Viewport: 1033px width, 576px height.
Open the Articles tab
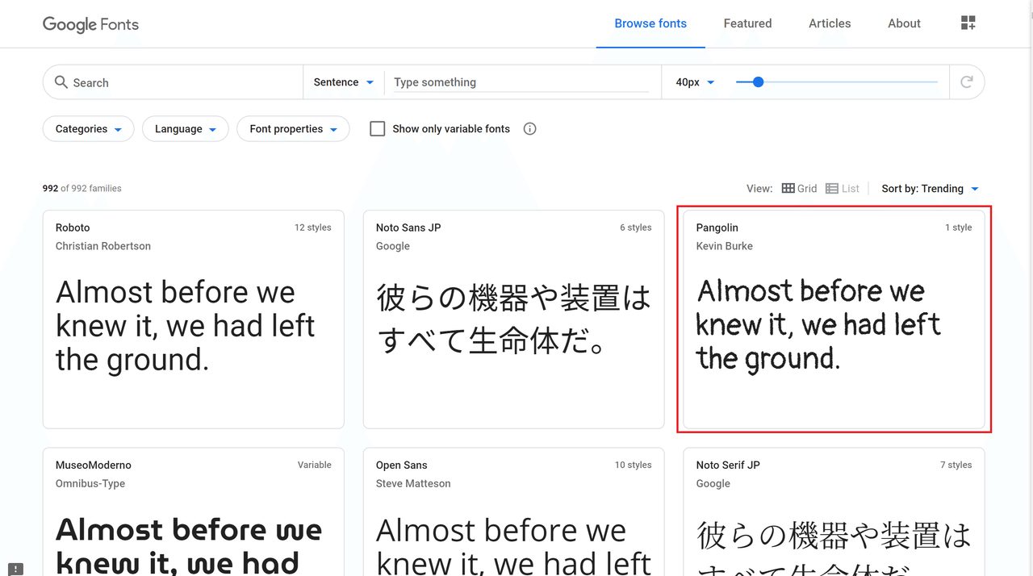(830, 24)
